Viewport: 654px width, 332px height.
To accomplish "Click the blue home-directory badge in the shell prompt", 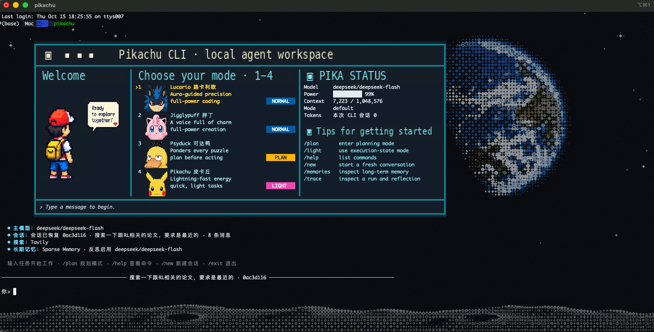I will coord(42,24).
